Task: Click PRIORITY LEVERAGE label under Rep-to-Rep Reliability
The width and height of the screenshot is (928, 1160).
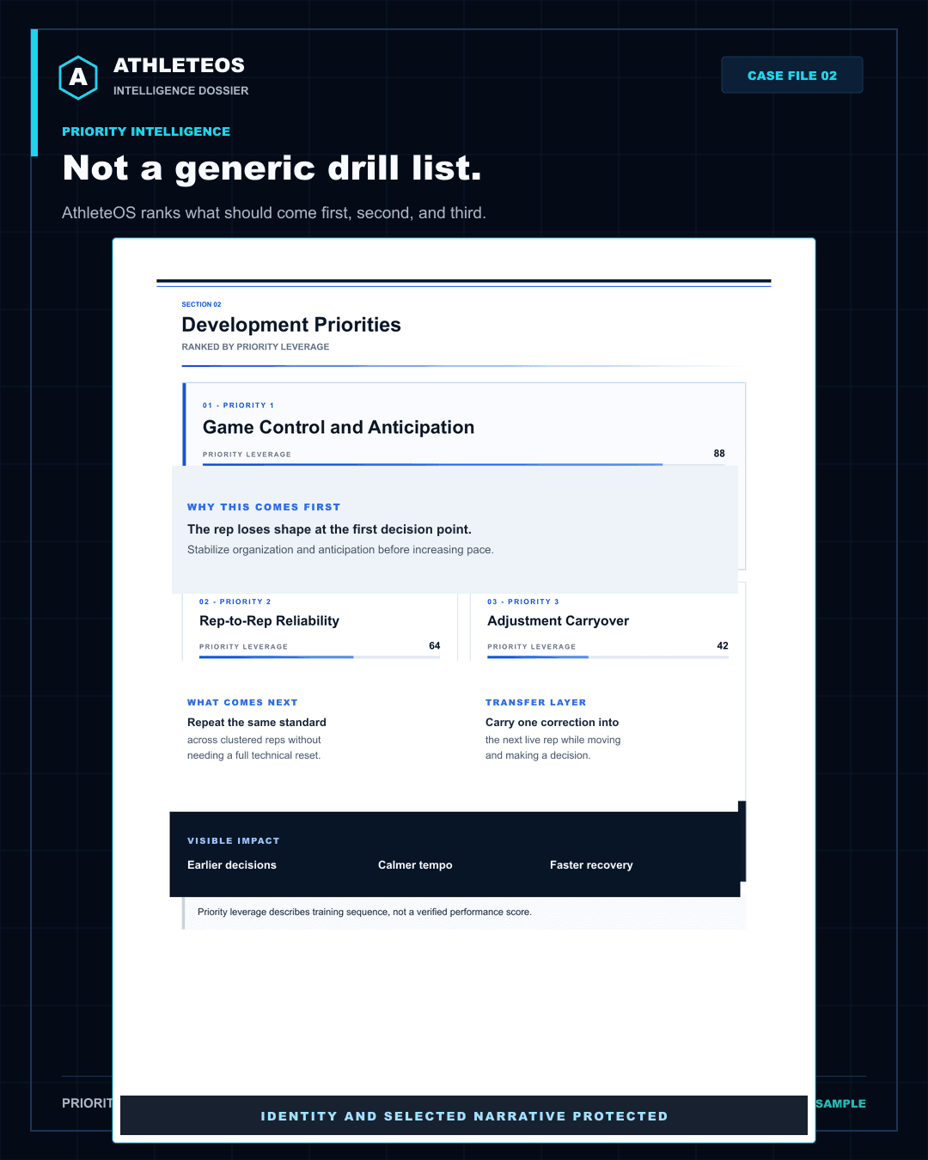Action: click(x=243, y=647)
